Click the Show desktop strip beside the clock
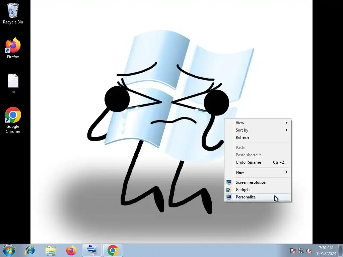Viewport: 343px width, 257px height. click(341, 250)
